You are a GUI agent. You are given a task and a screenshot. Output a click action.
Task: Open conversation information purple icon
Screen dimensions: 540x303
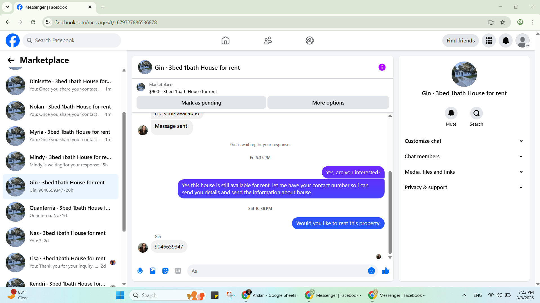coord(382,67)
